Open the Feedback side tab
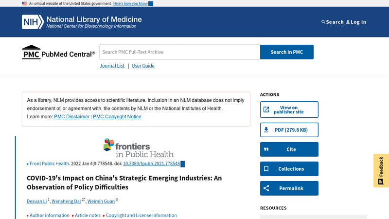 point(381,170)
